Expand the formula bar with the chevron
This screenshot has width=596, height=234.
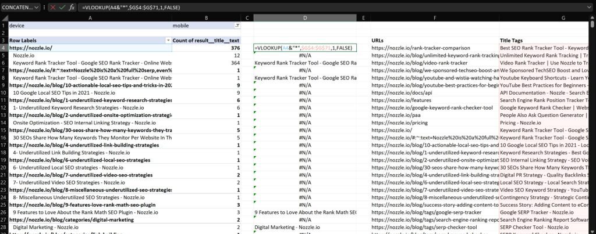pos(589,7)
